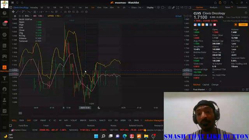Viewport: 249px width, 140px height.
Task: Open hamburger menu at sidebar bottom
Action: [4, 128]
